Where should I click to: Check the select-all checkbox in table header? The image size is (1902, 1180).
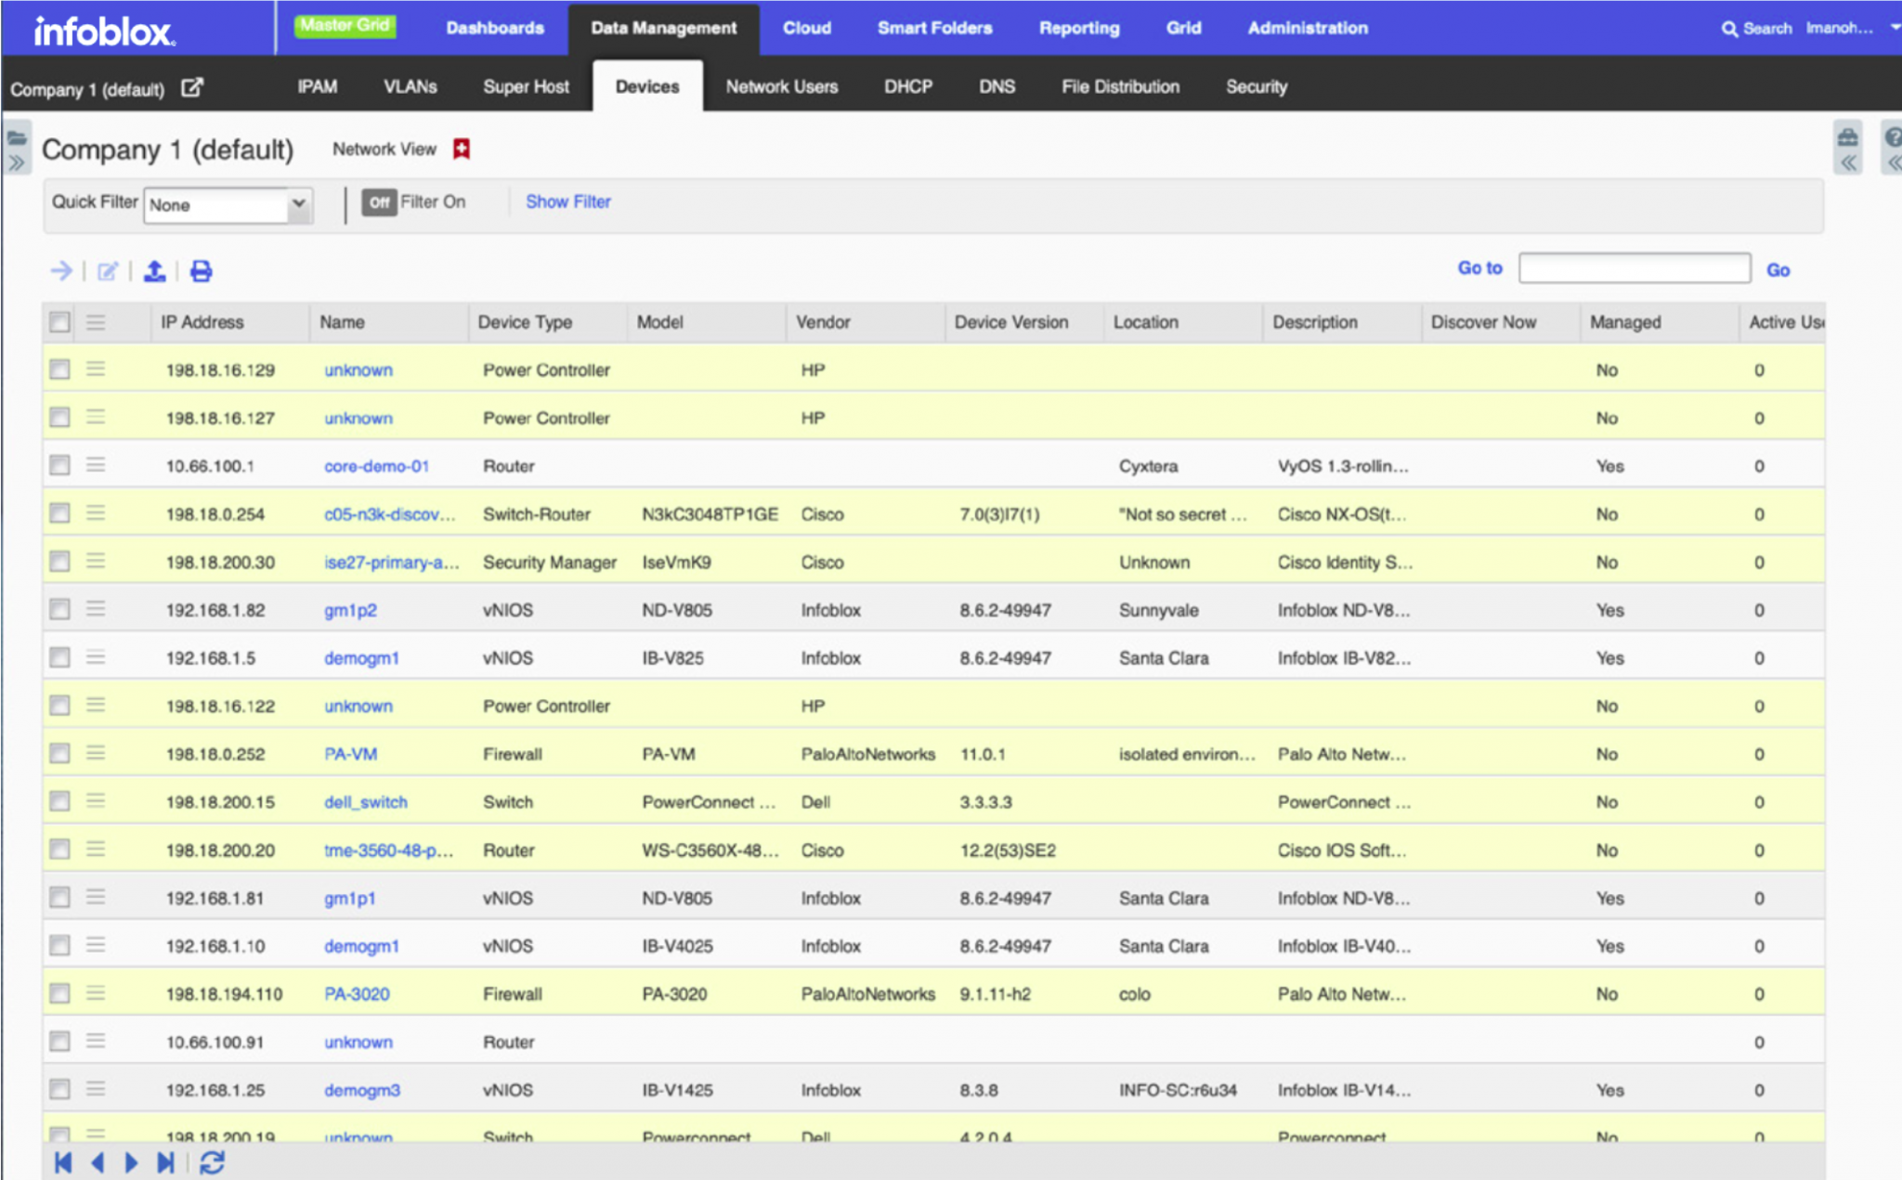pyautogui.click(x=59, y=322)
